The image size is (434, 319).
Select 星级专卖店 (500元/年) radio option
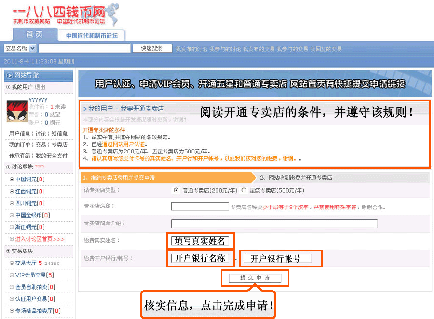(244, 190)
